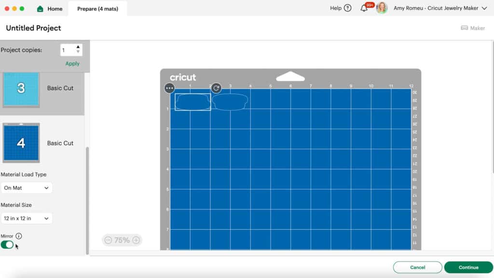Click the Cancel button
The height and width of the screenshot is (278, 494).
(x=417, y=267)
